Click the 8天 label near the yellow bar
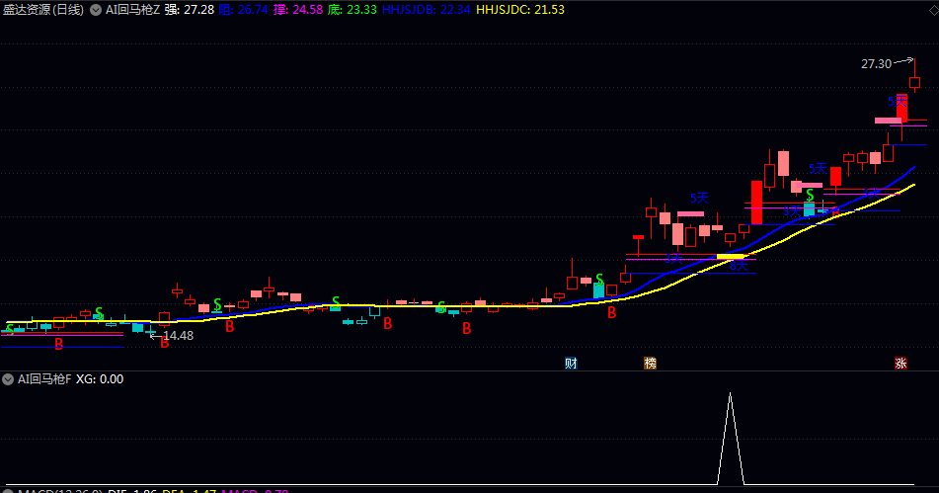This screenshot has width=939, height=493. 739,266
